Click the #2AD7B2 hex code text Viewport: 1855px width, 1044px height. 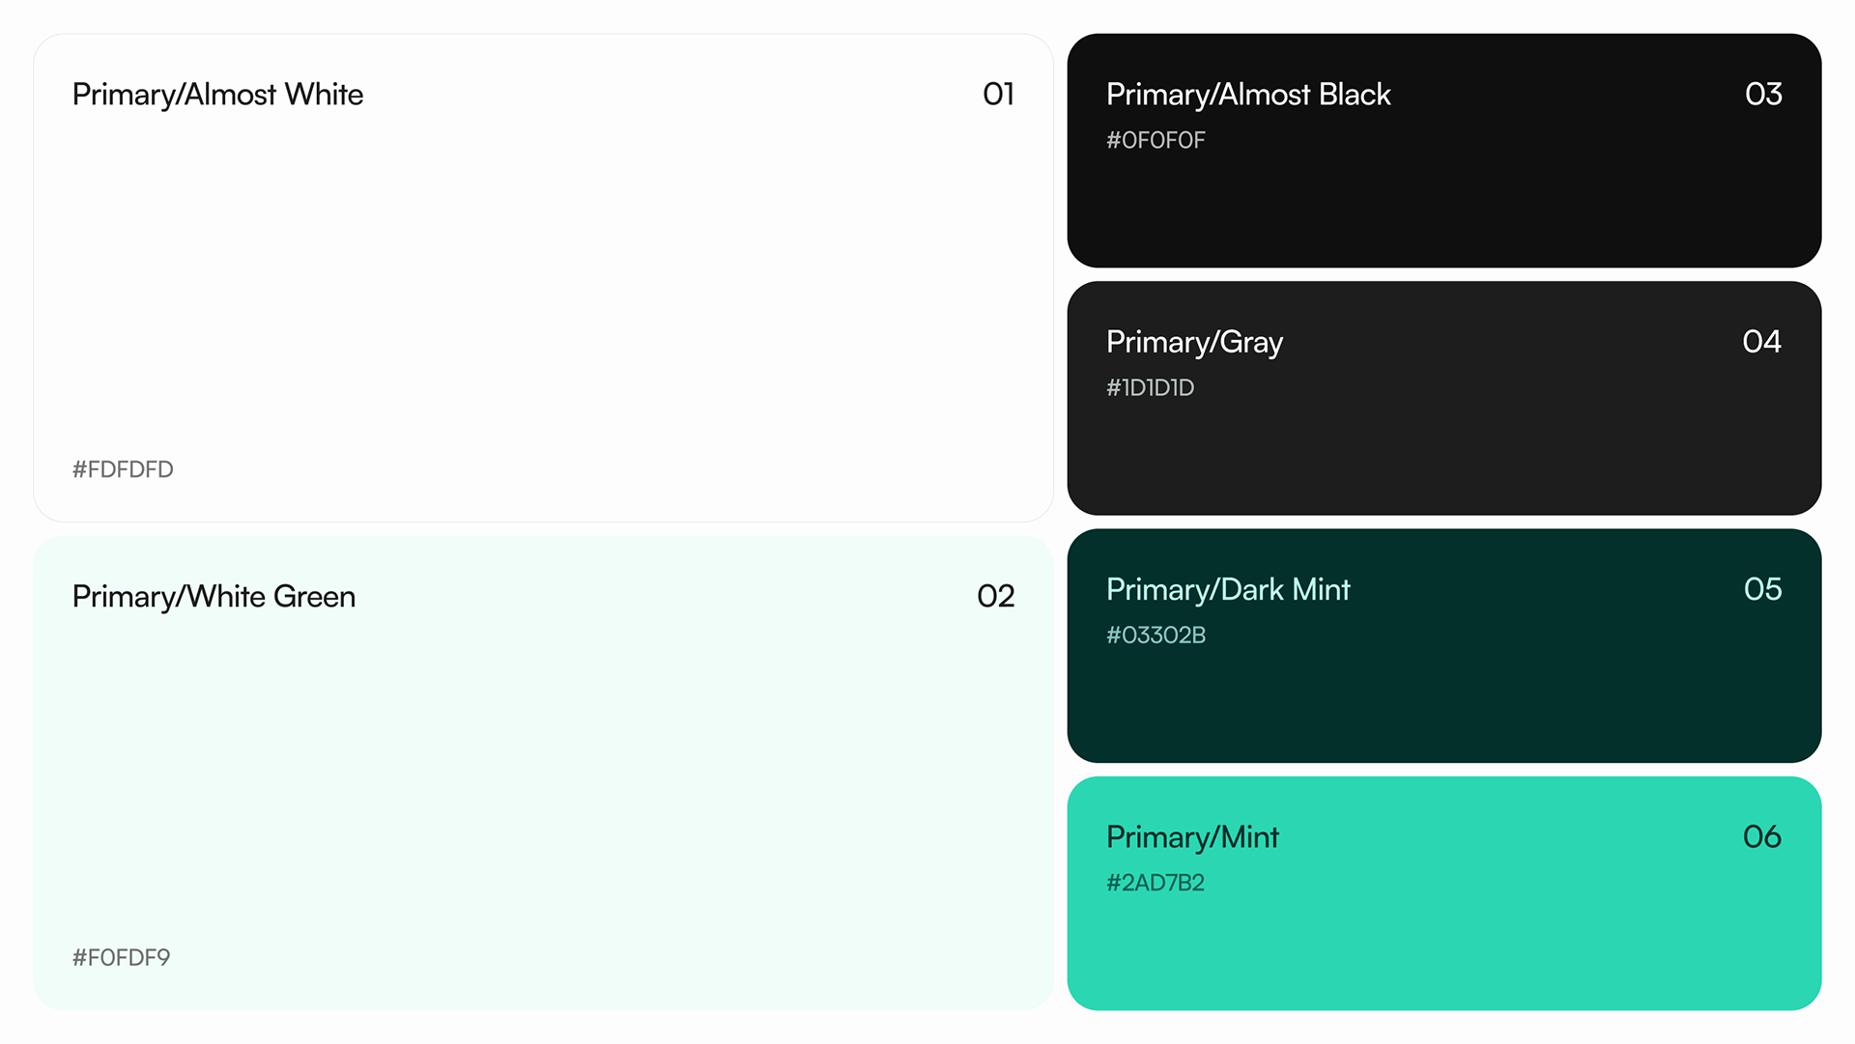1156,883
